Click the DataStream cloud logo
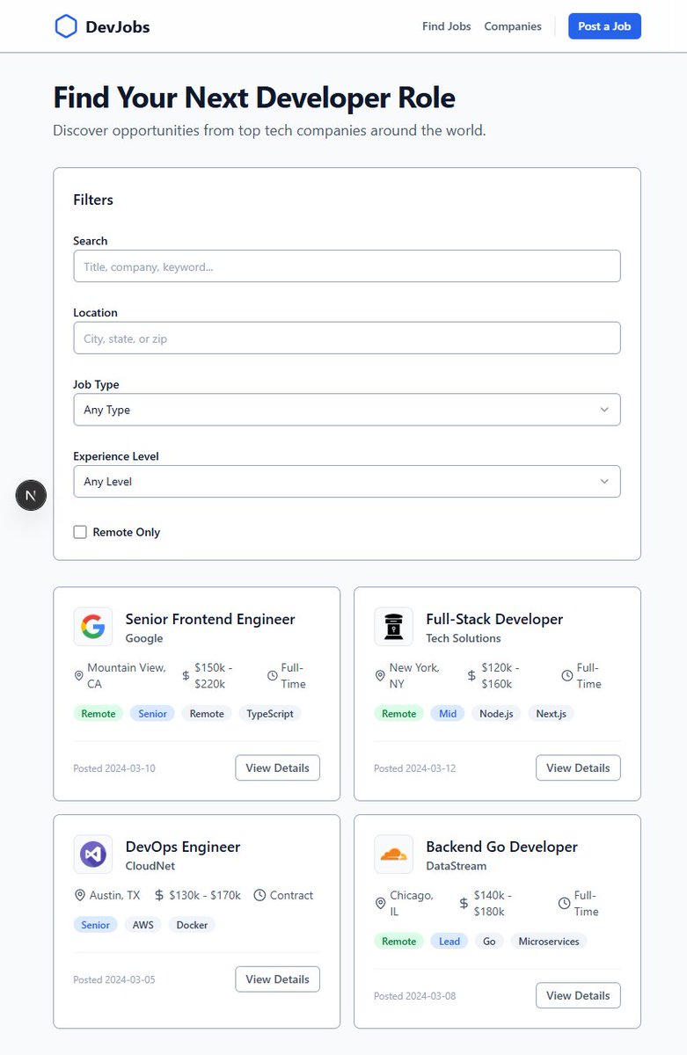 (393, 854)
